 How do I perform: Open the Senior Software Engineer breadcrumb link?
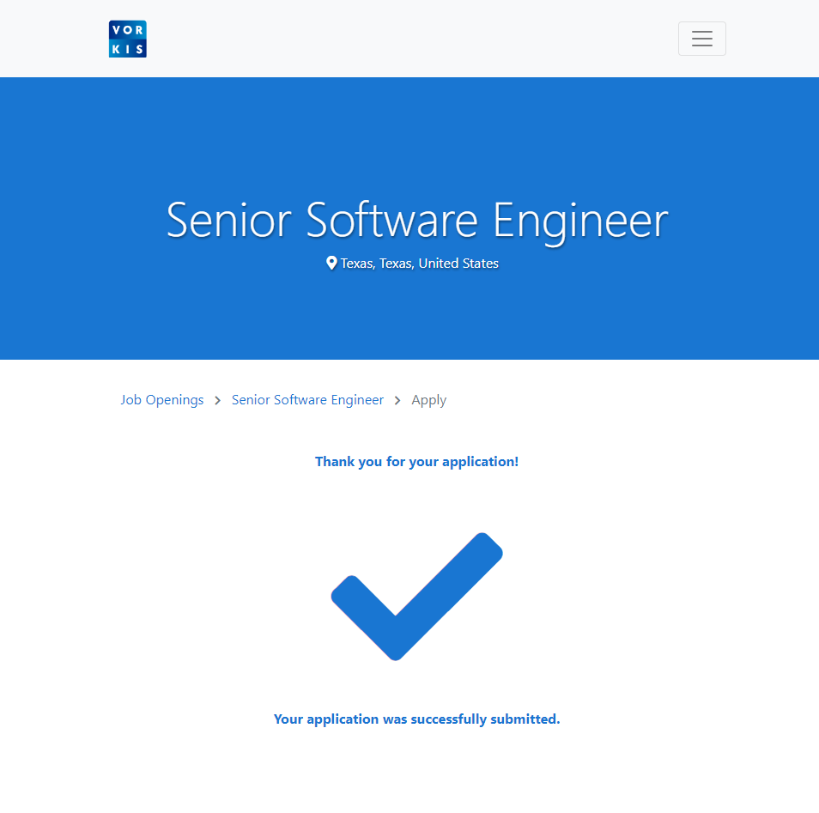coord(307,400)
